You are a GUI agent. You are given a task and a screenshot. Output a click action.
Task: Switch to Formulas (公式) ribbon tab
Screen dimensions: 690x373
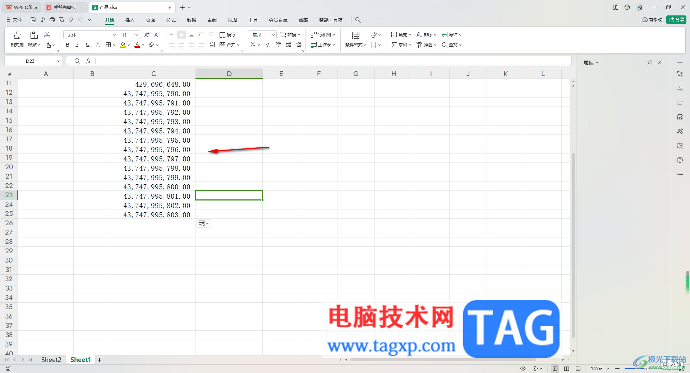171,20
